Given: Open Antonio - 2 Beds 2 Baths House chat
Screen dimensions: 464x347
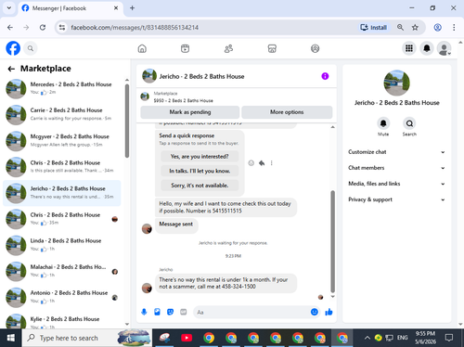Looking at the screenshot, I should pos(62,297).
